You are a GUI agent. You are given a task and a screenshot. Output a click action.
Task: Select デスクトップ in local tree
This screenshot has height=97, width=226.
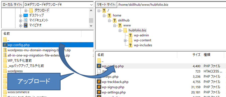coord(36,15)
